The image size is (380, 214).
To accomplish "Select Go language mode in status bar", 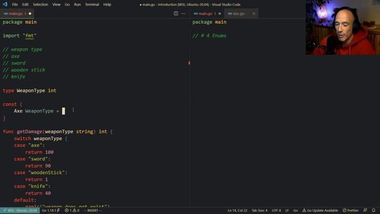I will click(x=296, y=210).
